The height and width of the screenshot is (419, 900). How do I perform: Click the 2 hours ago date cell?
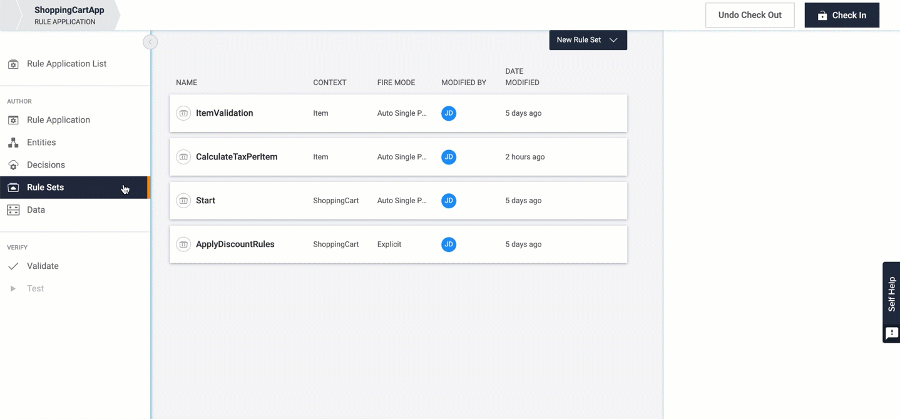(525, 157)
